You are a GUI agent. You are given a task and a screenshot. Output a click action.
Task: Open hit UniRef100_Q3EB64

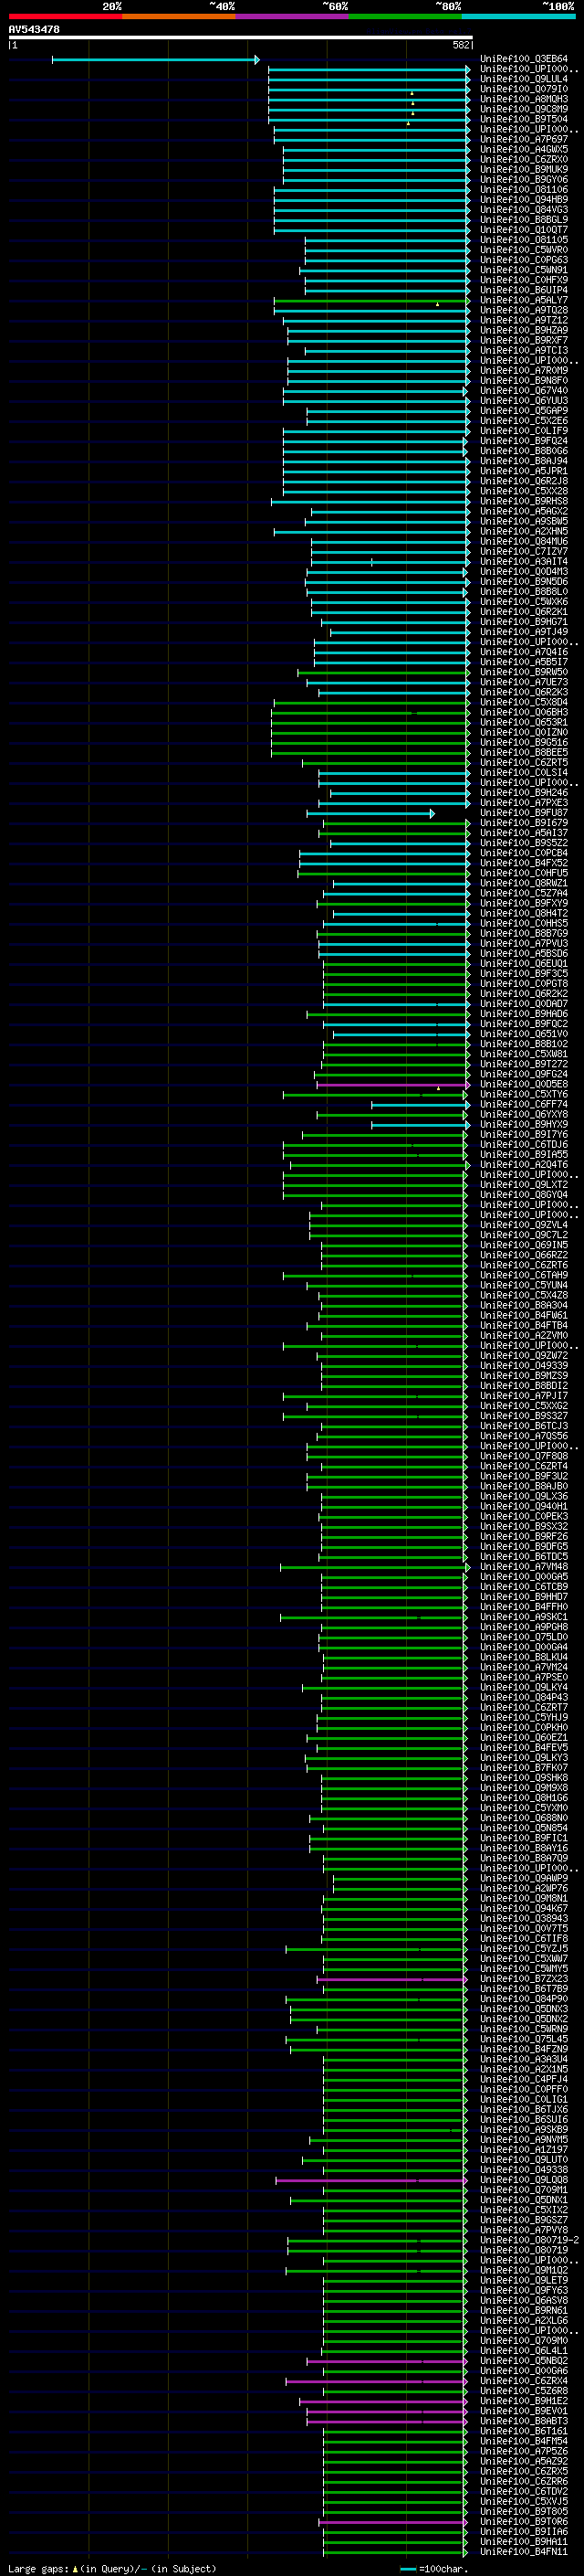click(x=524, y=59)
